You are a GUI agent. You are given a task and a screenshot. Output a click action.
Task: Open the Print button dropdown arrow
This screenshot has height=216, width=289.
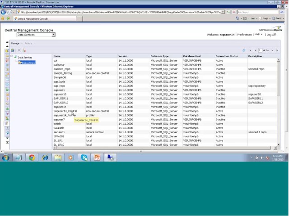(x=256, y=18)
